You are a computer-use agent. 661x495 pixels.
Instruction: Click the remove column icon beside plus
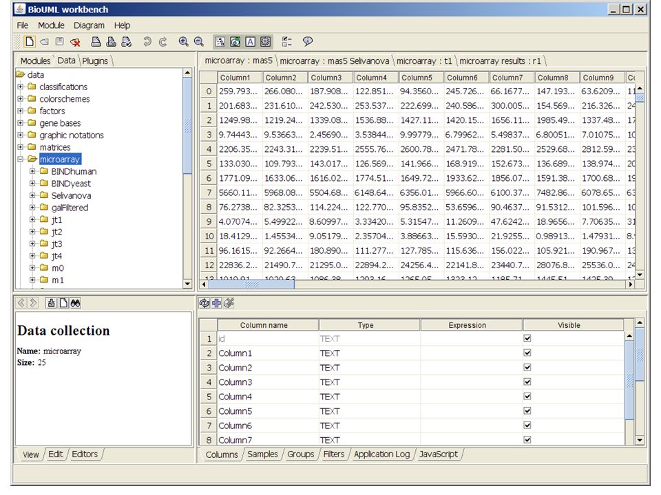[229, 302]
